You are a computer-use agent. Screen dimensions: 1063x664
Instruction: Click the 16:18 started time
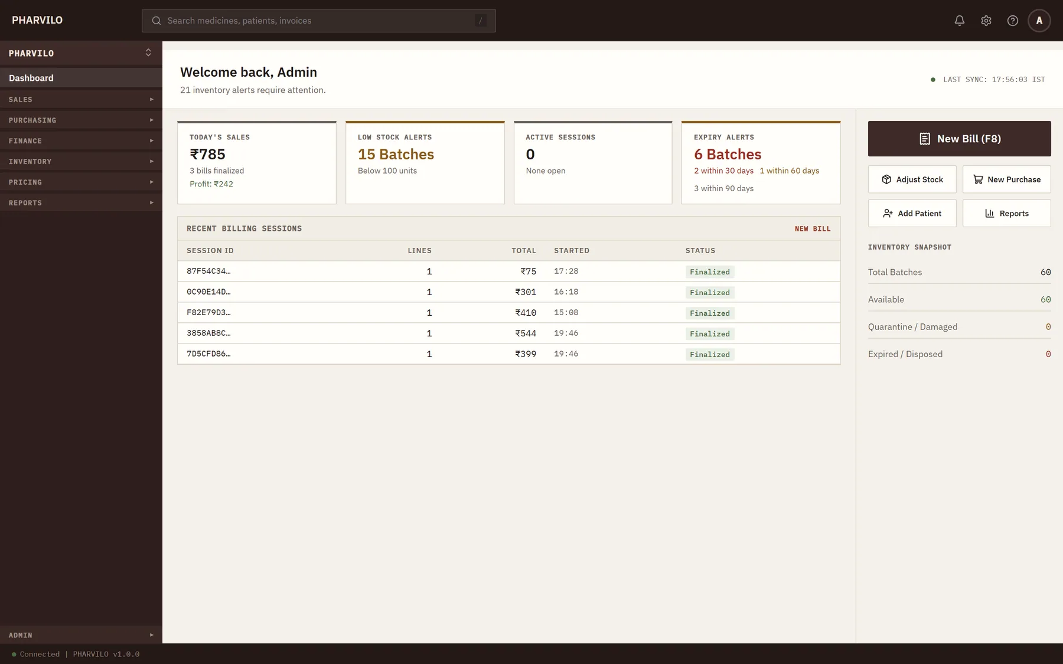click(x=566, y=292)
